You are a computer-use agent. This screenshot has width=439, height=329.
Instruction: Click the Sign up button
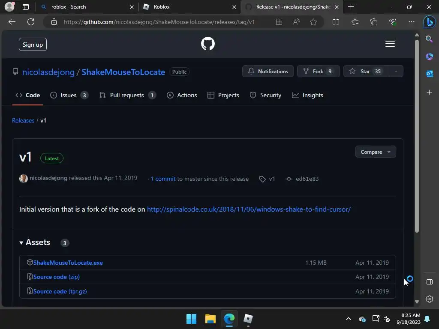click(33, 45)
